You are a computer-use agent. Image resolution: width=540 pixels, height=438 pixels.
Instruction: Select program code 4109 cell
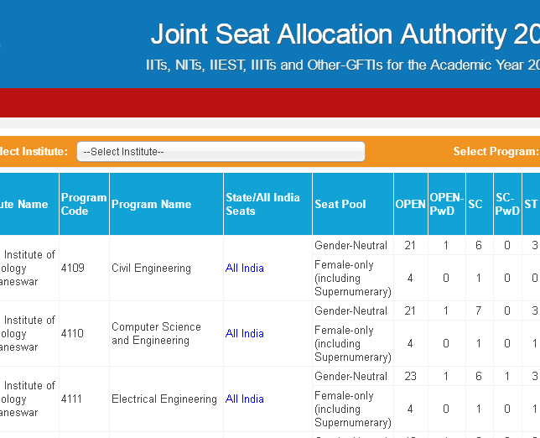click(72, 269)
